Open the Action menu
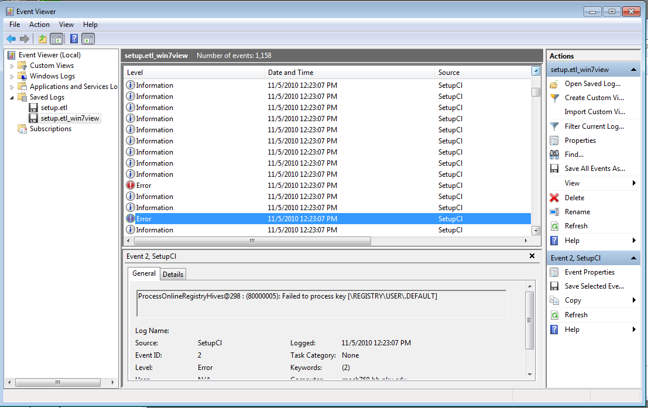The width and height of the screenshot is (648, 408). tap(39, 25)
